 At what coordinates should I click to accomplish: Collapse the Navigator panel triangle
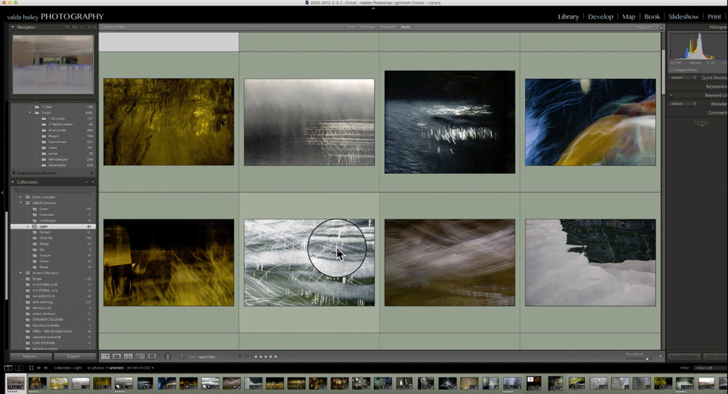coord(12,27)
